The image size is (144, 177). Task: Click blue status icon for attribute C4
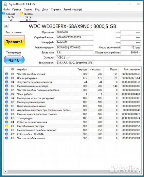7,122
